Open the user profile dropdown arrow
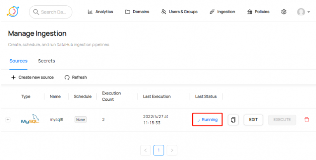This screenshot has height=160, width=316. (x=309, y=12)
